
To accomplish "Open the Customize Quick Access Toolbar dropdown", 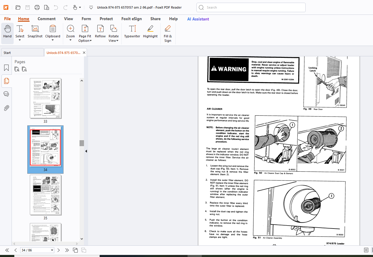I will [91, 7].
